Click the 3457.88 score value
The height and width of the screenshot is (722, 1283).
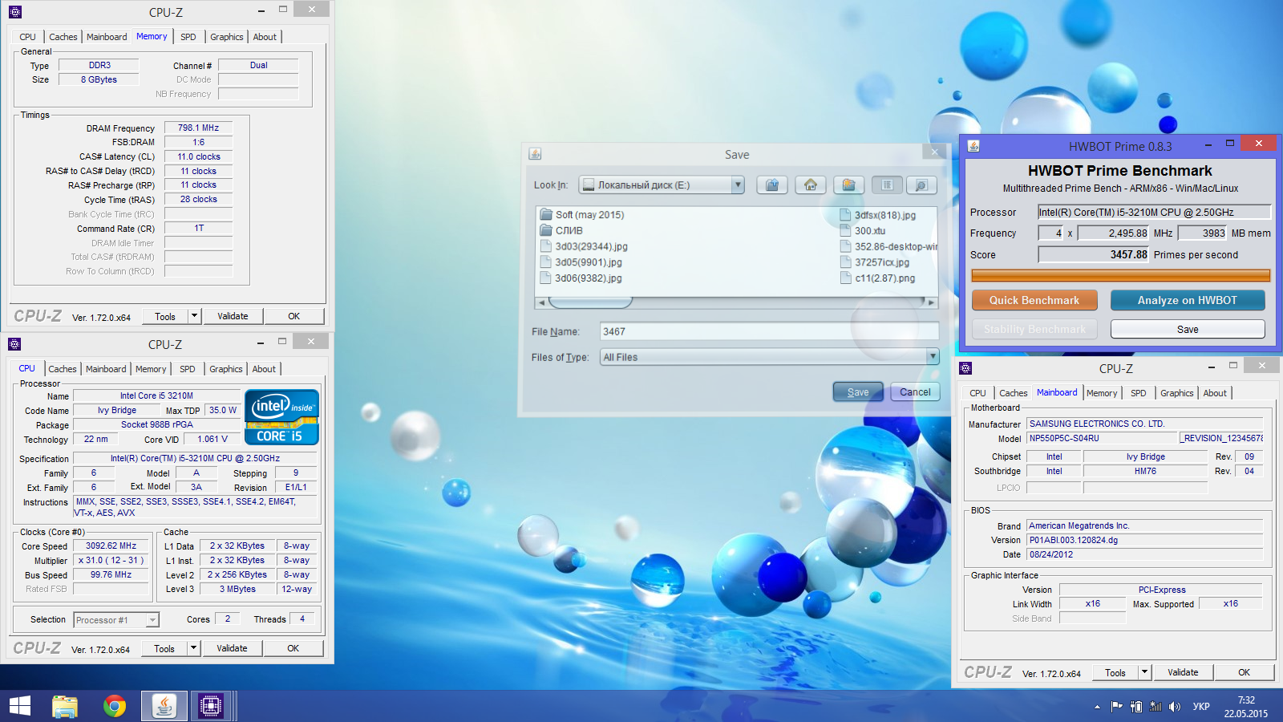(1128, 254)
